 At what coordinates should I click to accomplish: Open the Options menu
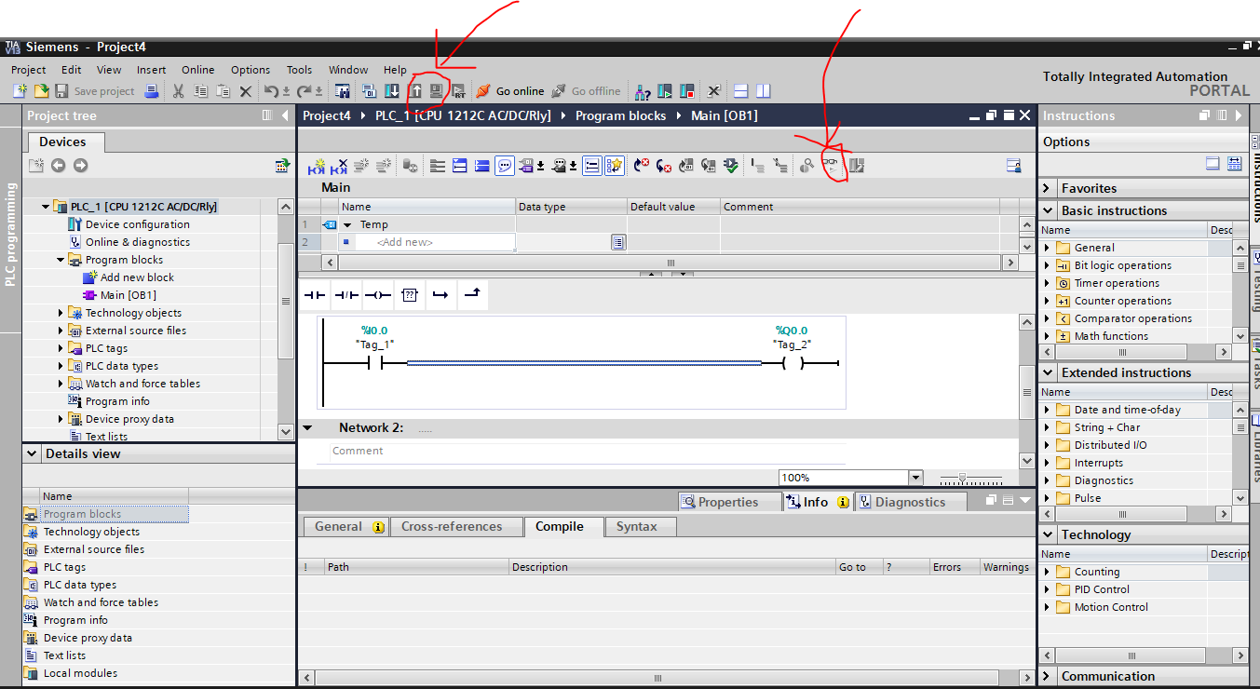pyautogui.click(x=251, y=70)
